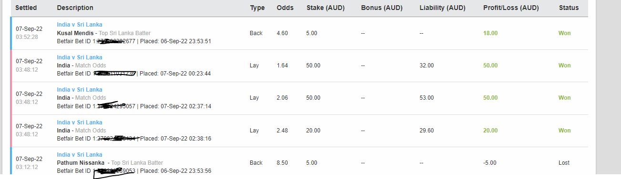Select the -5.00 loss value
621x179 pixels.
[x=490, y=163]
